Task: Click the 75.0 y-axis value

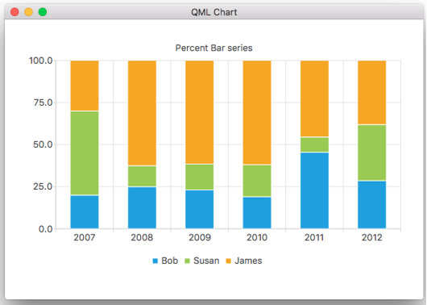Action: (43, 102)
